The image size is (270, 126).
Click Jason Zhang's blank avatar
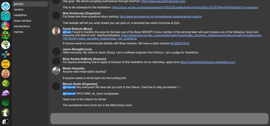pos(56,52)
